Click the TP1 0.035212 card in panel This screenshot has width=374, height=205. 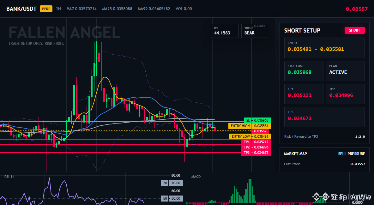tap(304, 94)
